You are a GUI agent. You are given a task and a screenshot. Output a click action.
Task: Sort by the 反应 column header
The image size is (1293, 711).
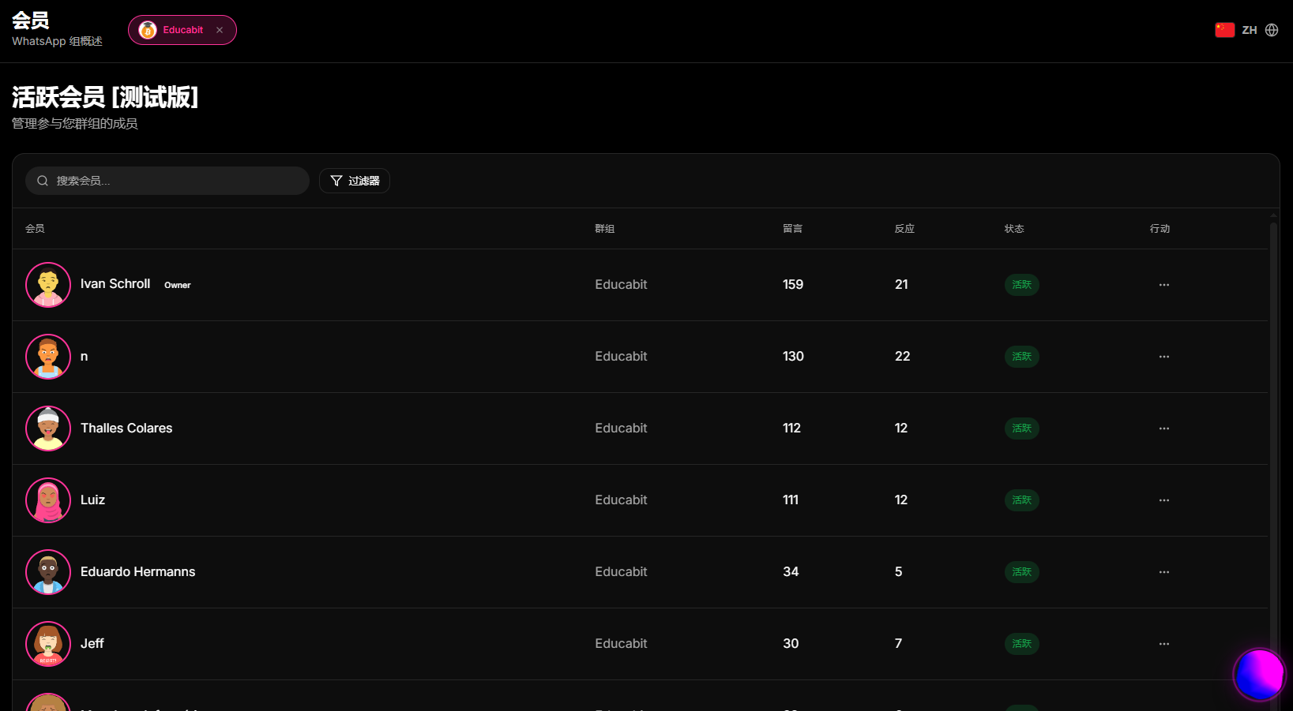[x=904, y=229]
